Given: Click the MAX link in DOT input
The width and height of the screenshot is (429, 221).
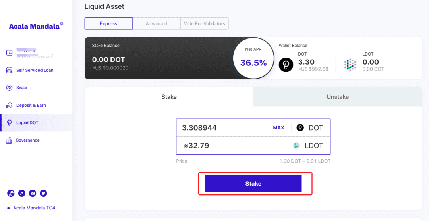Looking at the screenshot, I should 278,128.
